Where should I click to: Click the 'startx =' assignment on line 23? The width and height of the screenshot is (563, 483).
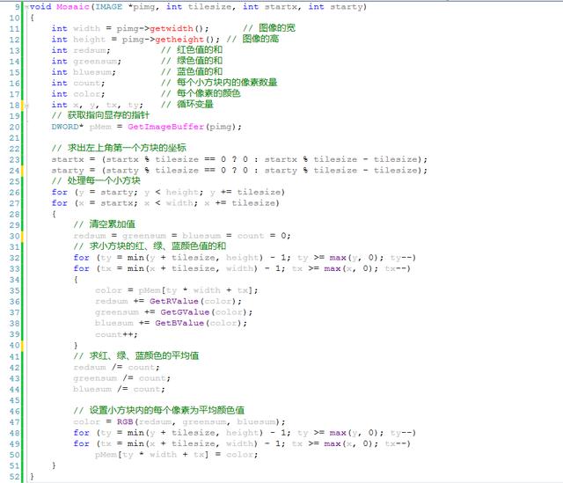[x=73, y=159]
